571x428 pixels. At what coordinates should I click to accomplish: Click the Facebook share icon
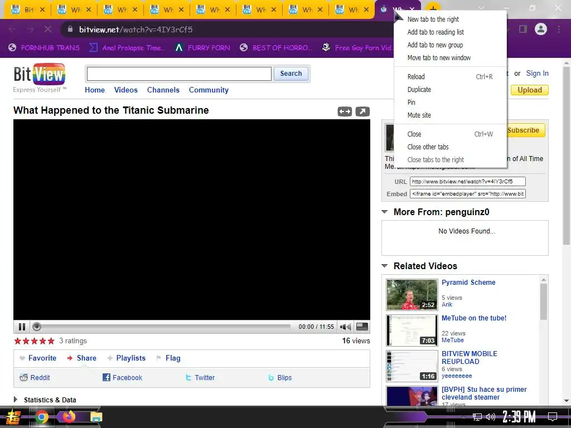click(107, 377)
